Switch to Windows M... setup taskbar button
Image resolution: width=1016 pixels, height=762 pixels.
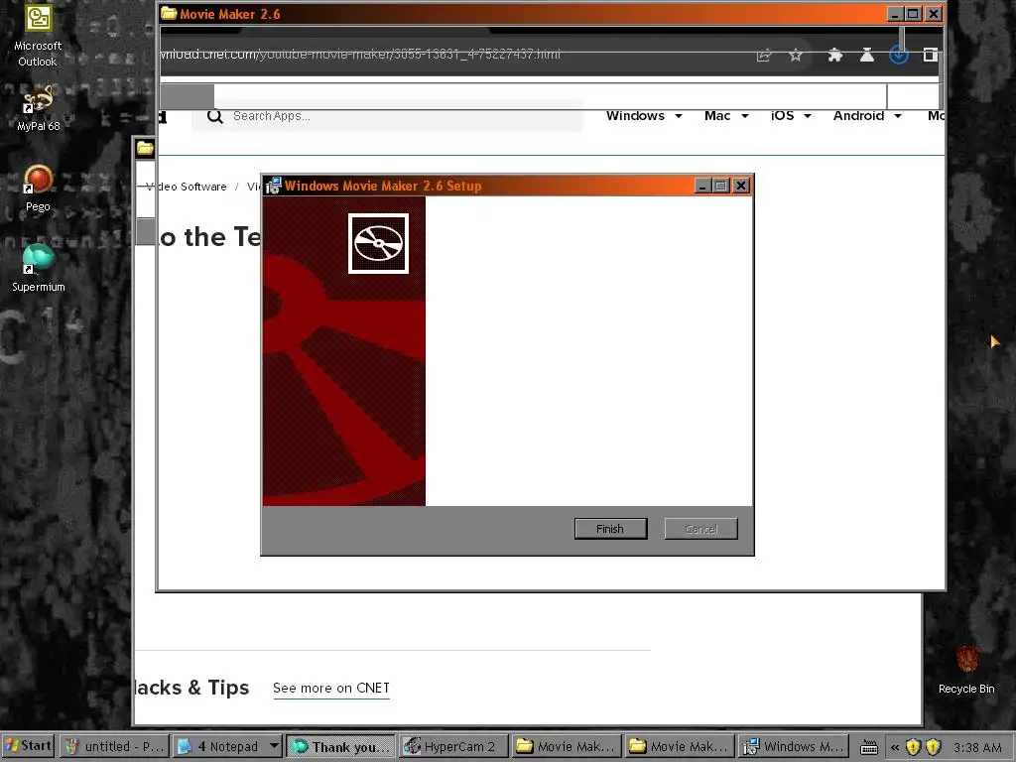[x=793, y=746]
